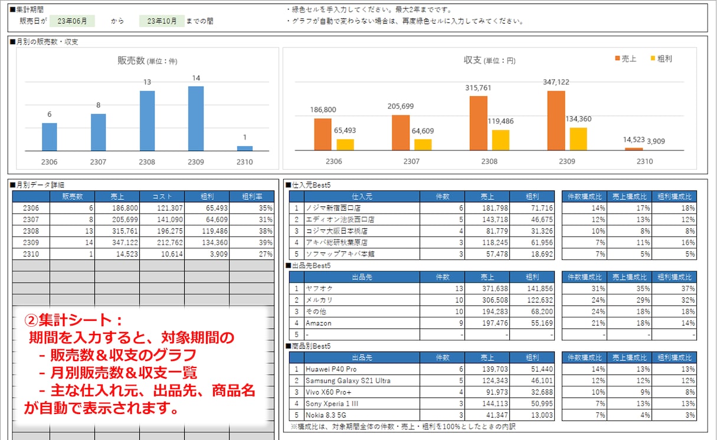Click the 186,800 data label in 収支 chart

tap(323, 110)
